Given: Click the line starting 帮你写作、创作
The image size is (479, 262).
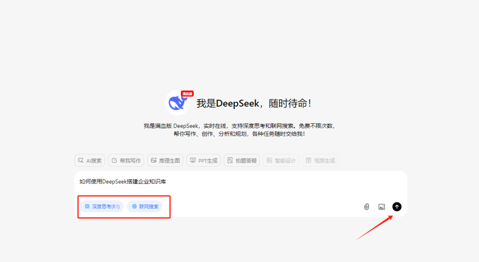Looking at the screenshot, I should (x=239, y=134).
